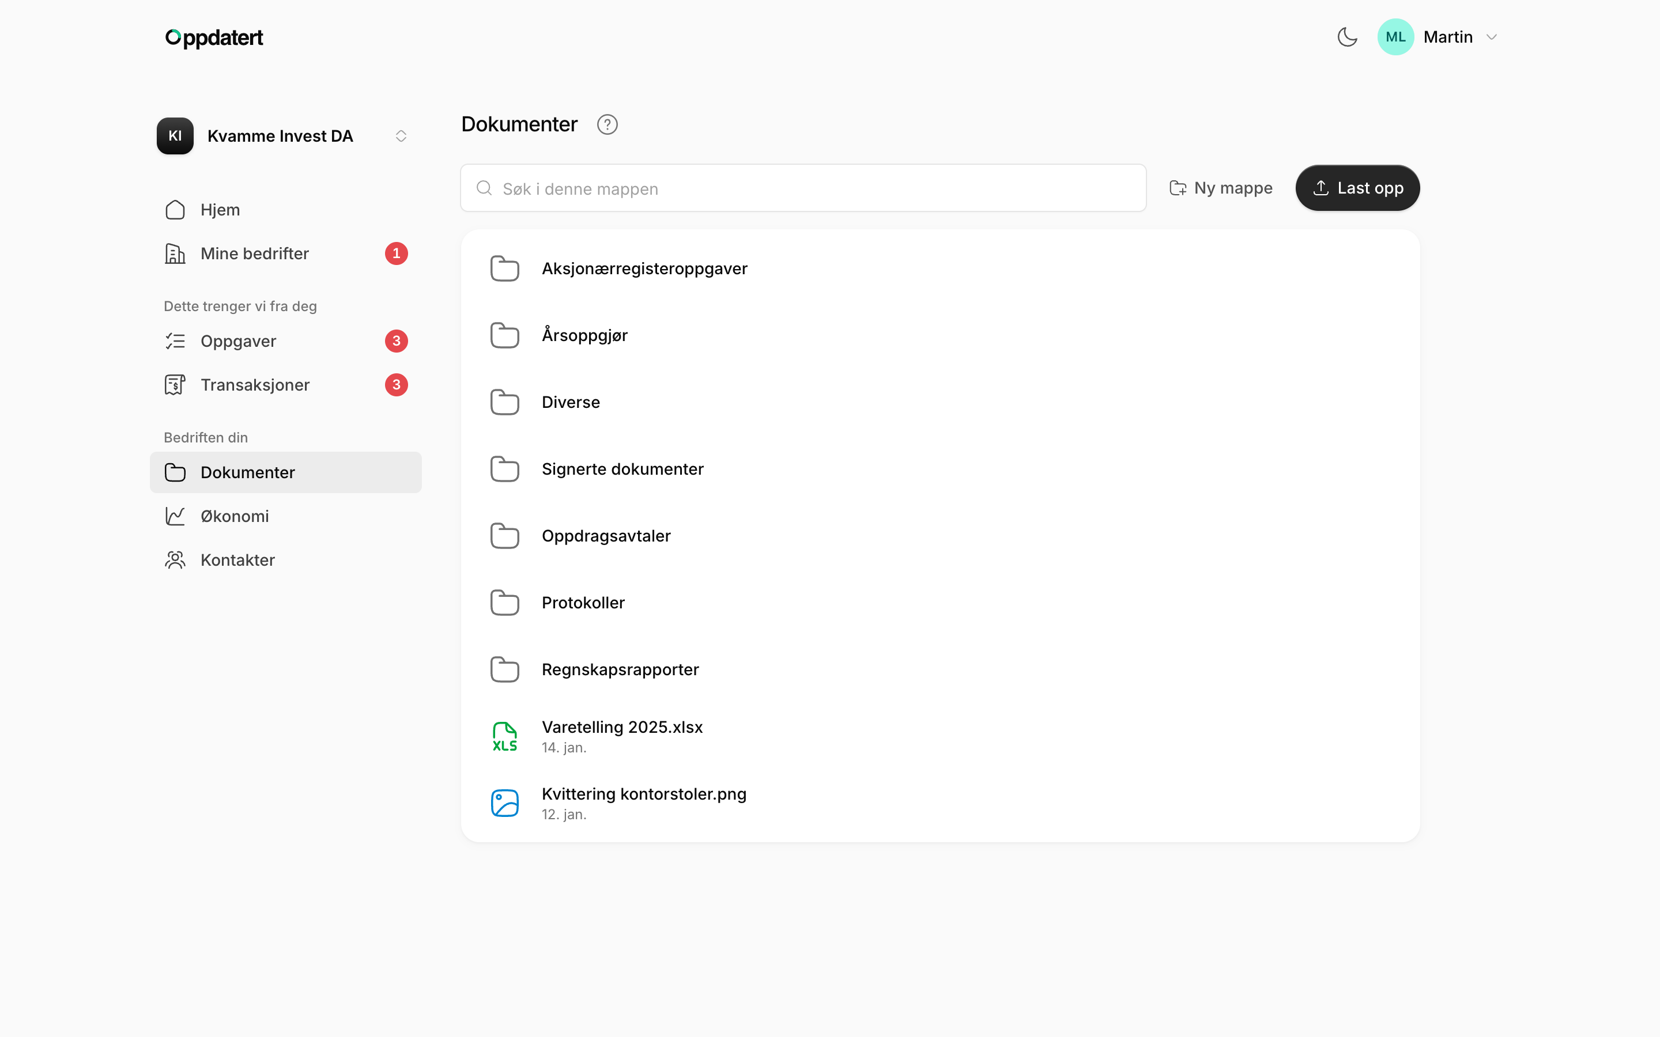
Task: Open Oppgaver in the sidebar
Action: coord(285,341)
